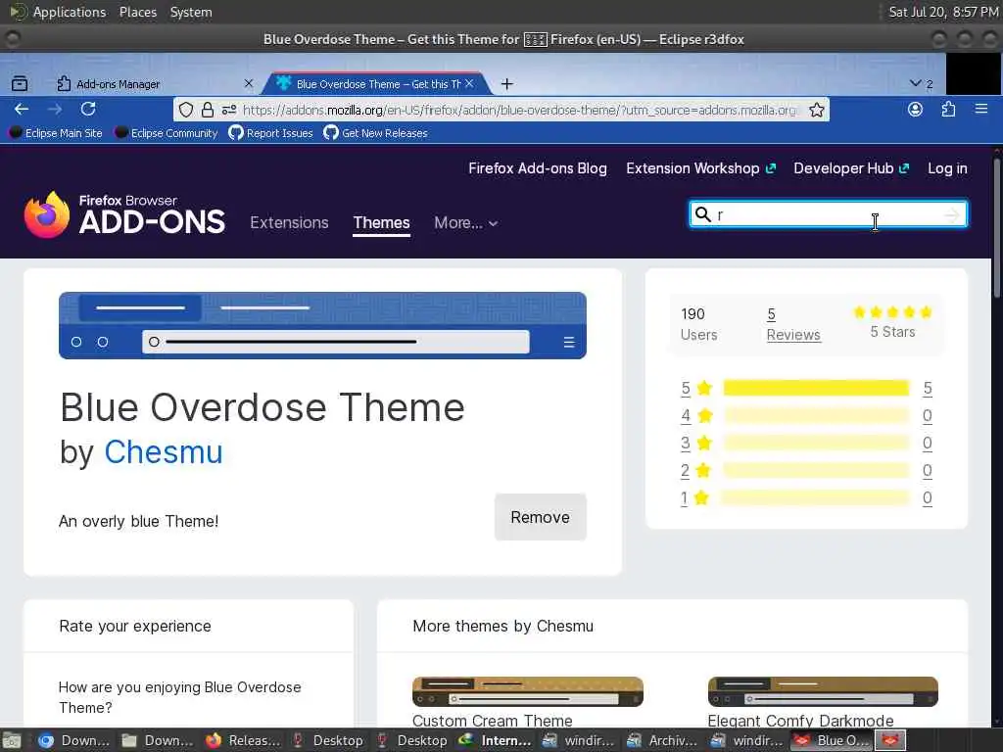Open the Developer Hub link
Viewport: 1003px width, 752px height.
click(851, 168)
